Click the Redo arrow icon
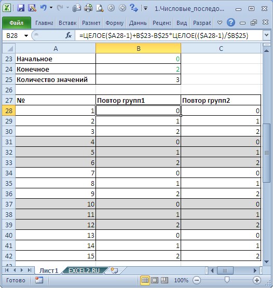 (x=60, y=8)
